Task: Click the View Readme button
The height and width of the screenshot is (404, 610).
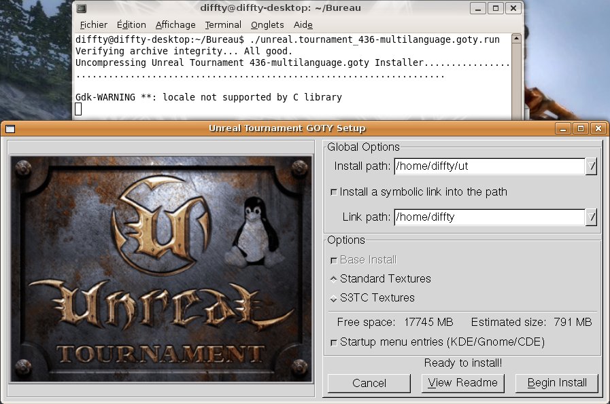Action: point(463,383)
